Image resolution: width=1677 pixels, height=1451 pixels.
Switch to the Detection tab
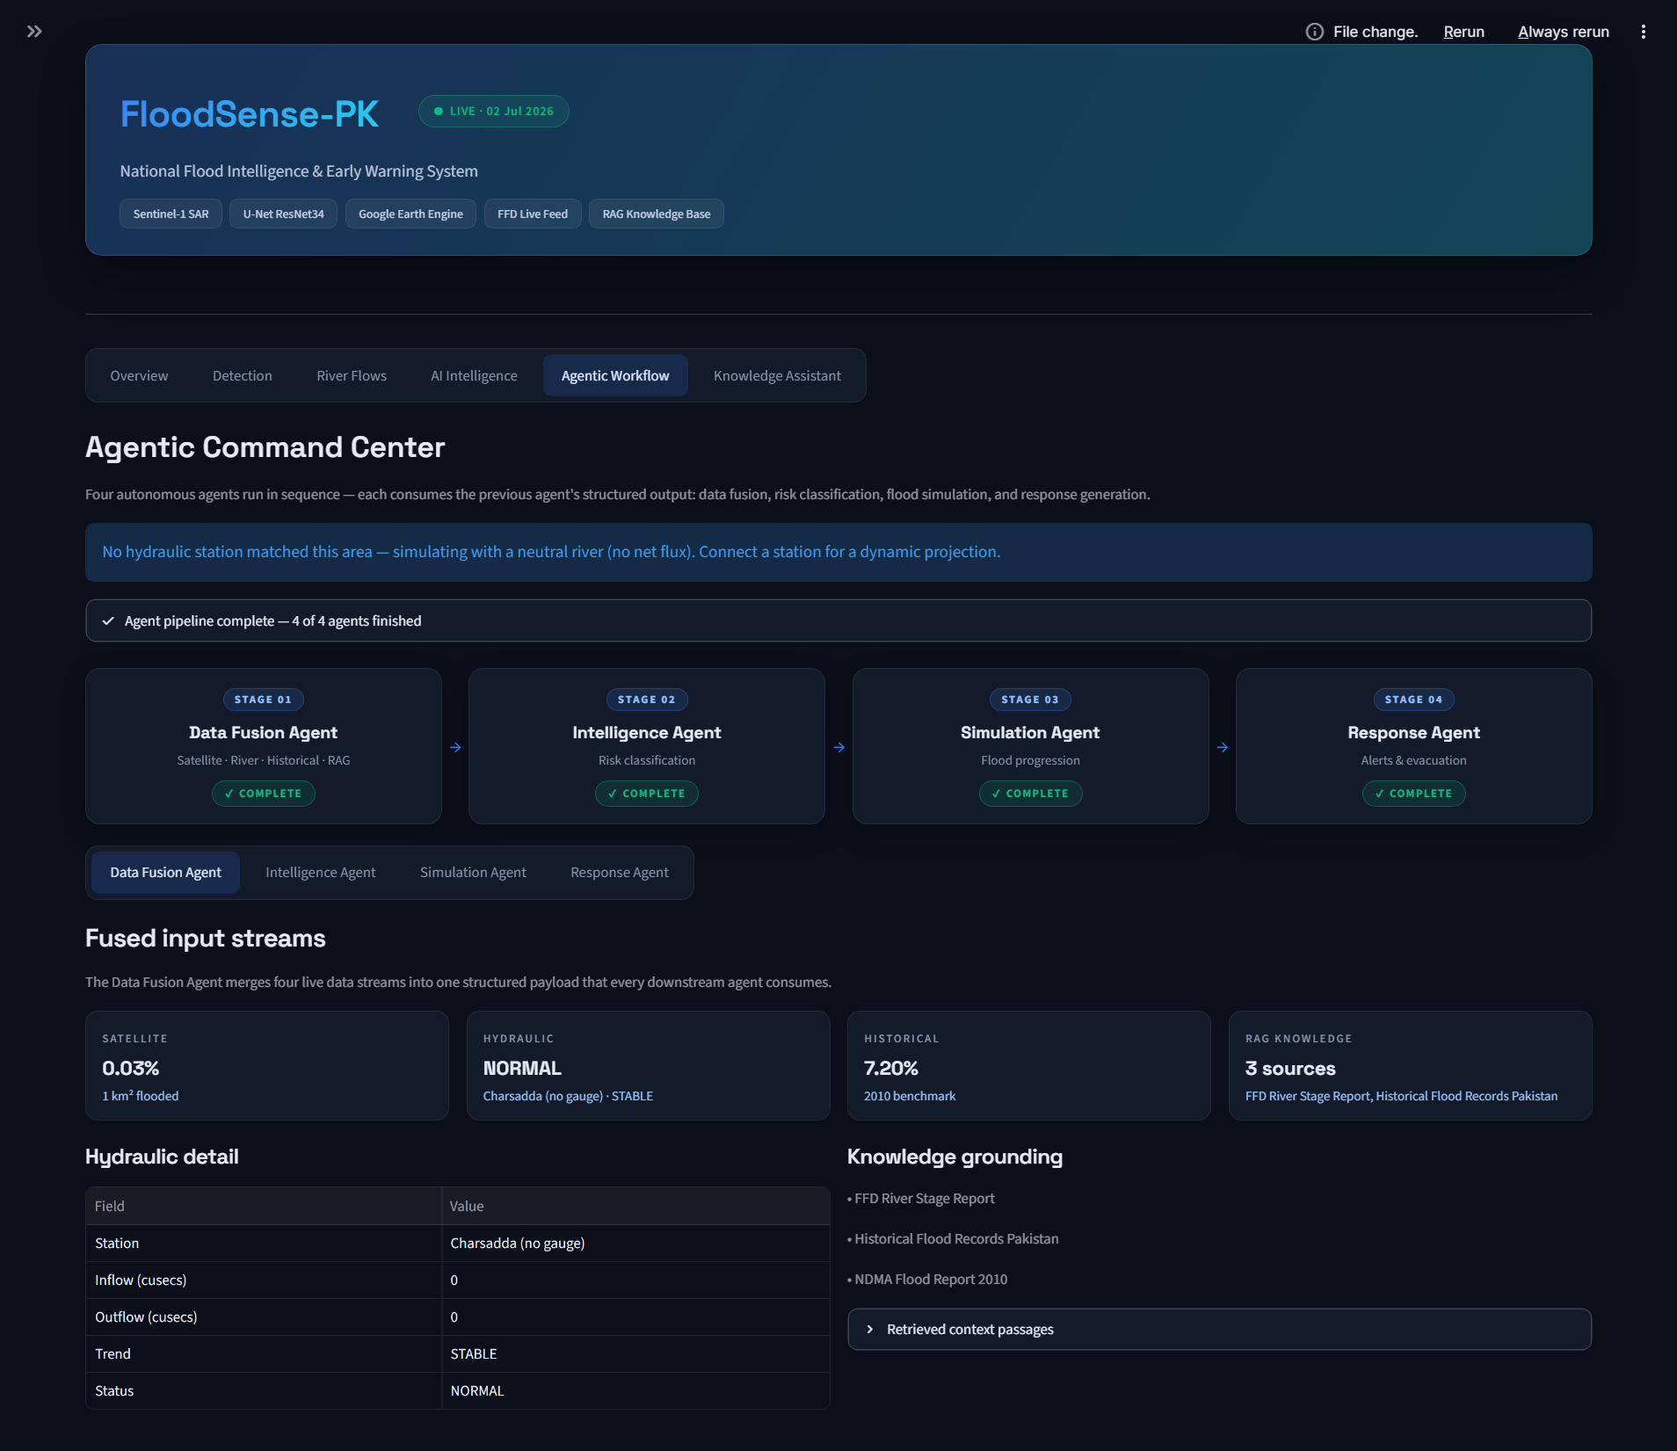pyautogui.click(x=242, y=375)
